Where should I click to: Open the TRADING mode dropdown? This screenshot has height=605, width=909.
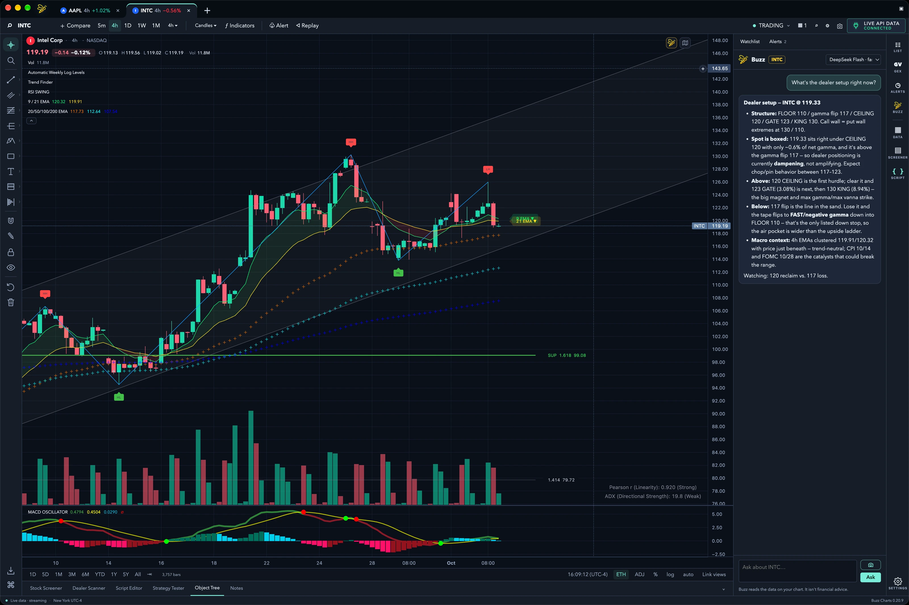click(771, 26)
